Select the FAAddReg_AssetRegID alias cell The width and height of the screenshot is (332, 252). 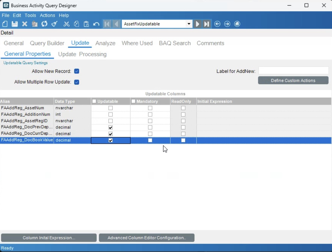(27, 121)
